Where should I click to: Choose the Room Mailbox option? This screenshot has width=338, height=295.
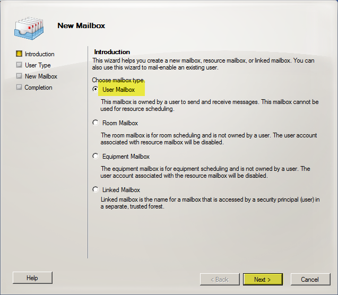[96, 123]
